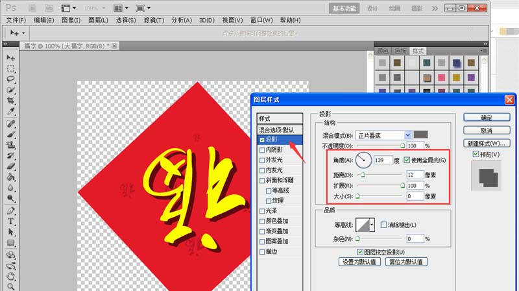Select the Eraser tool
The width and height of the screenshot is (519, 291).
(10, 166)
